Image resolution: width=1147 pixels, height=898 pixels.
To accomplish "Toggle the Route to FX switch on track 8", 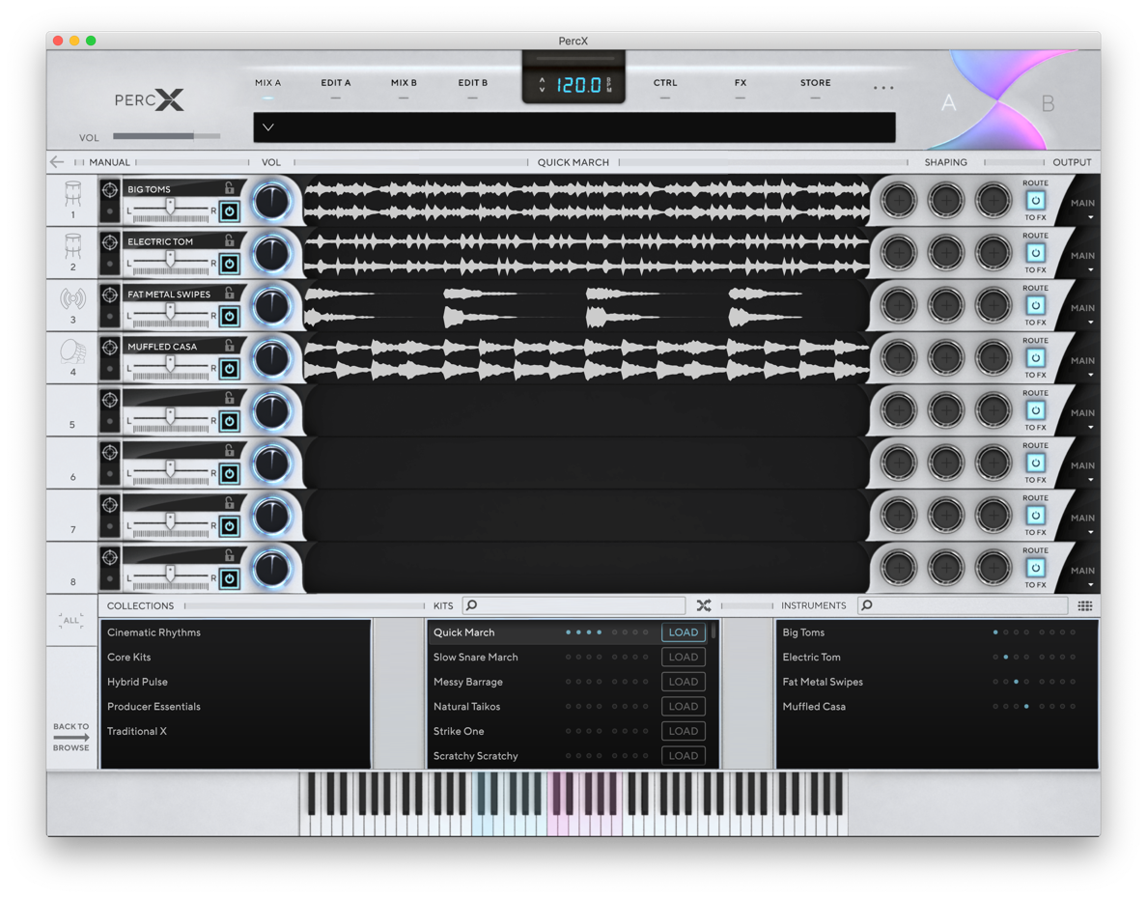I will point(1035,568).
